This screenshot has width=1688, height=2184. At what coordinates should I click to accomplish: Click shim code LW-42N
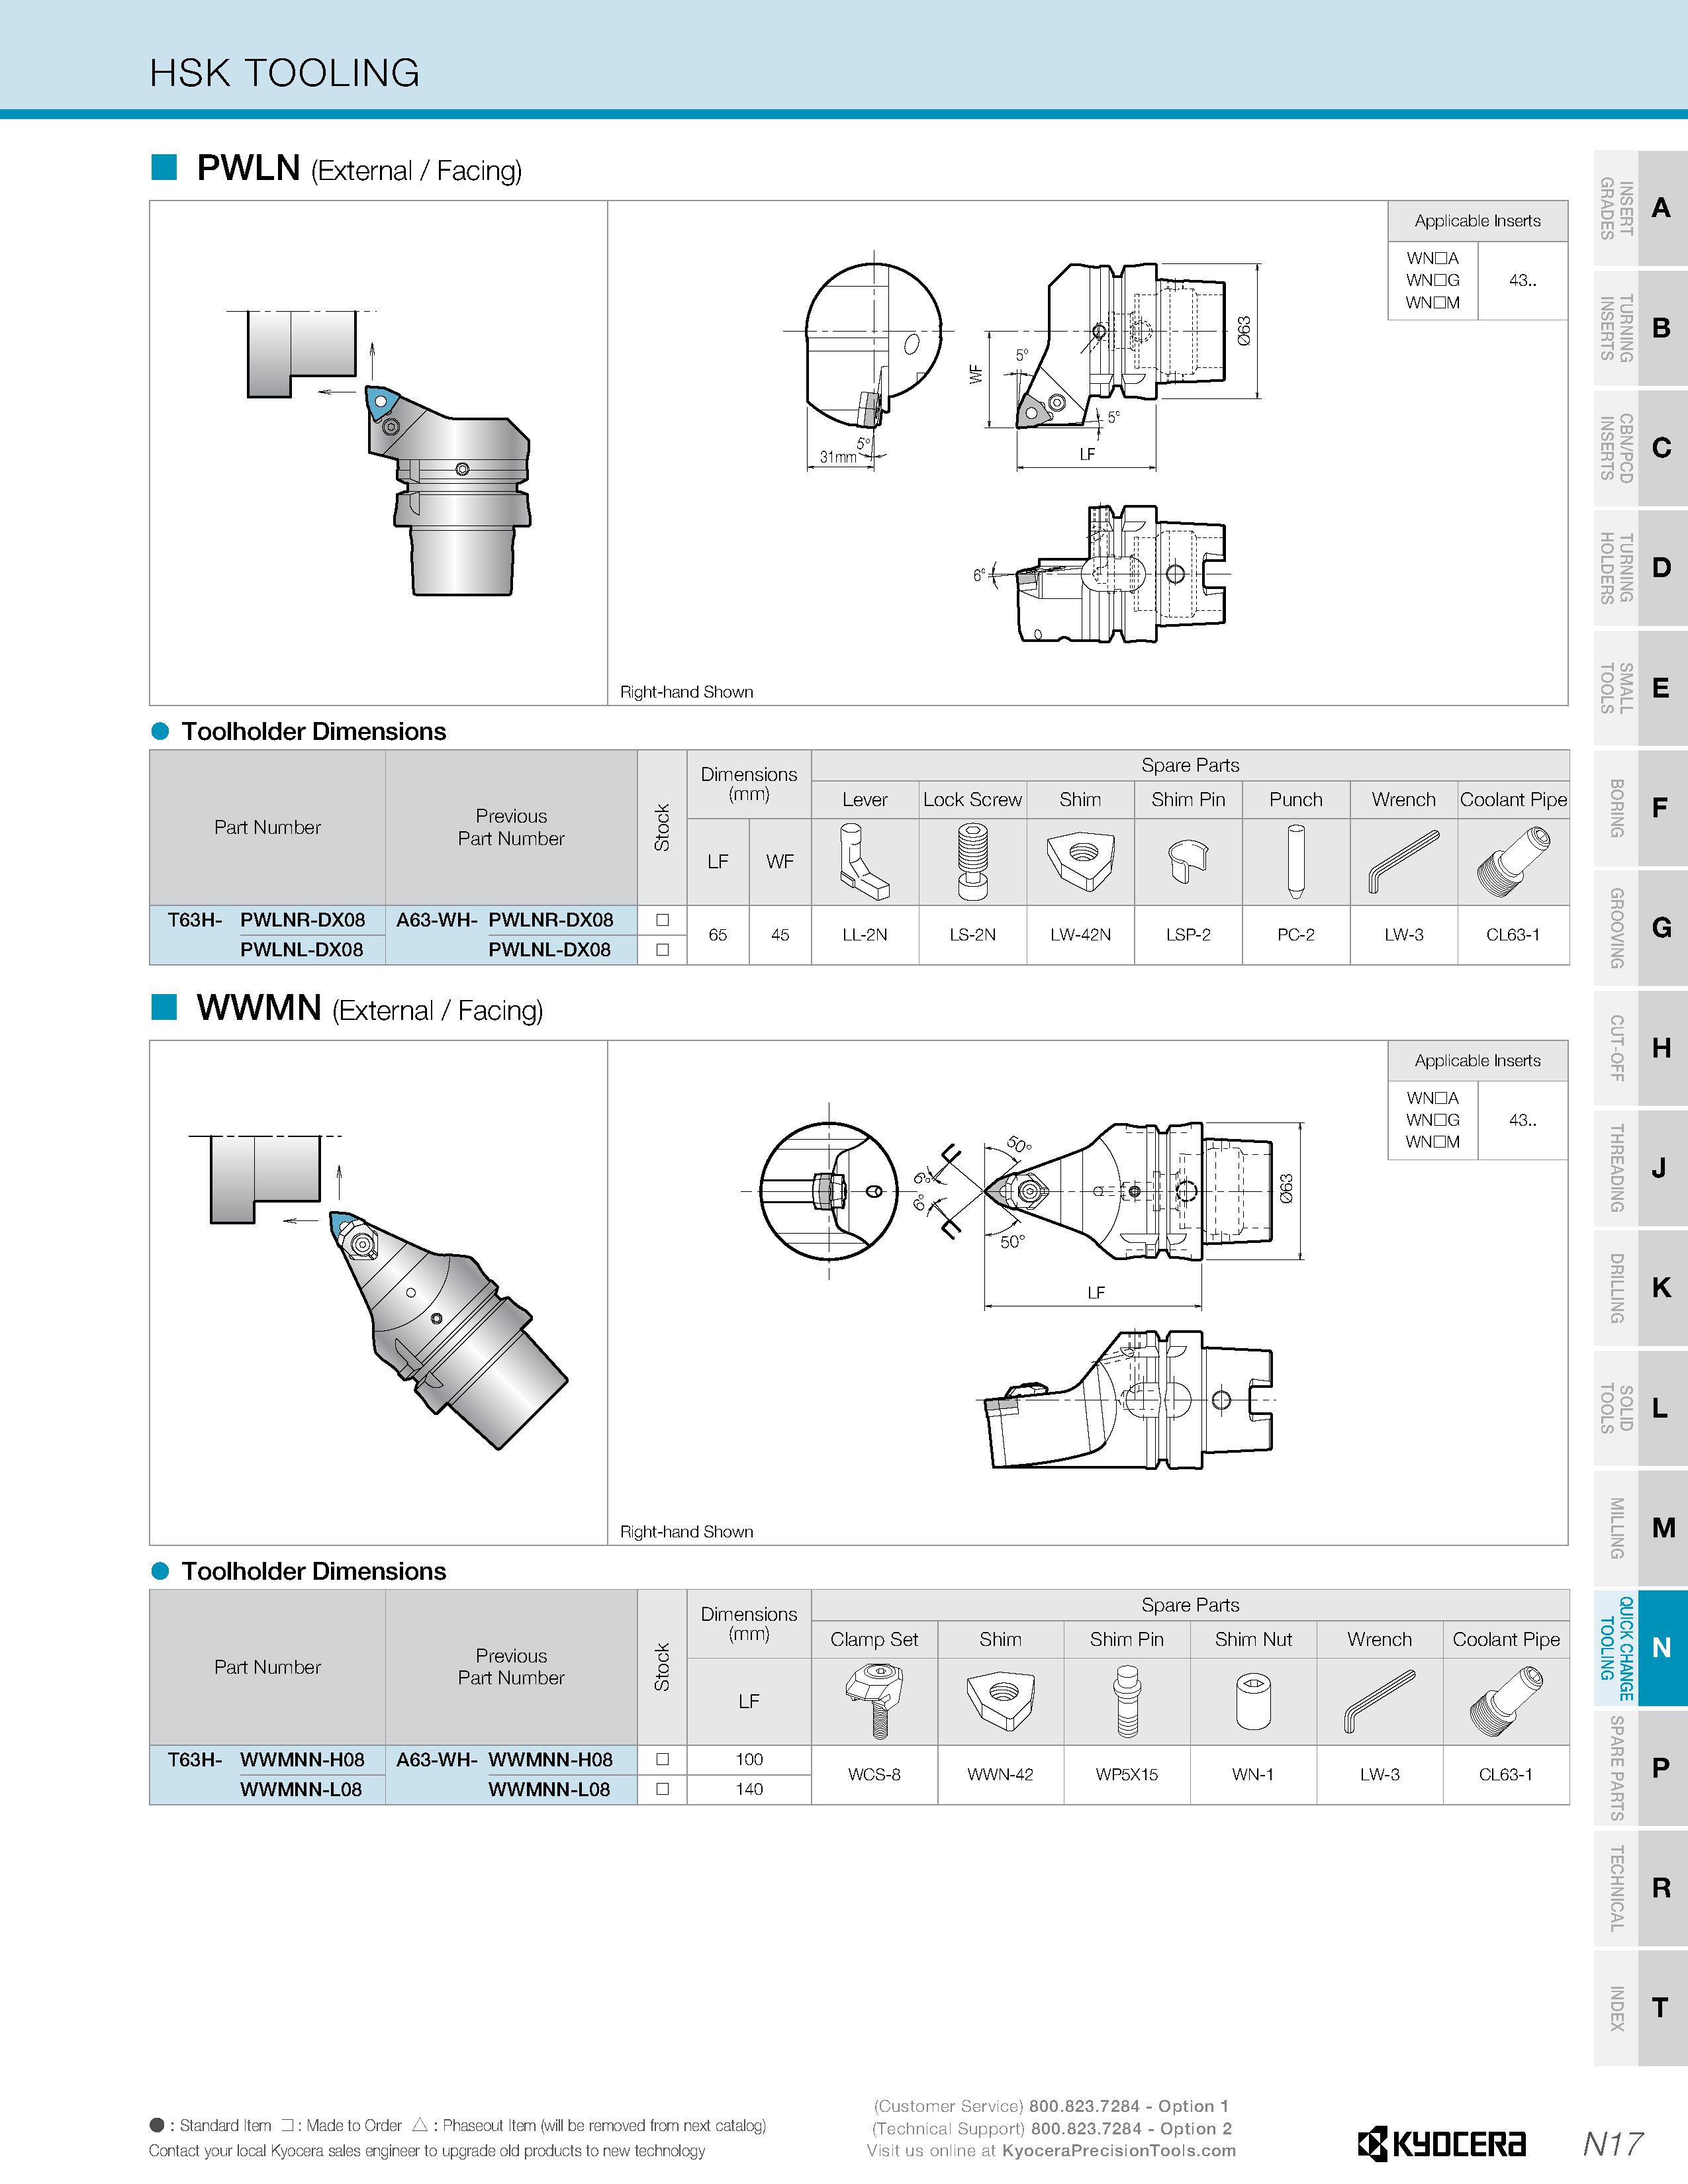(1080, 935)
